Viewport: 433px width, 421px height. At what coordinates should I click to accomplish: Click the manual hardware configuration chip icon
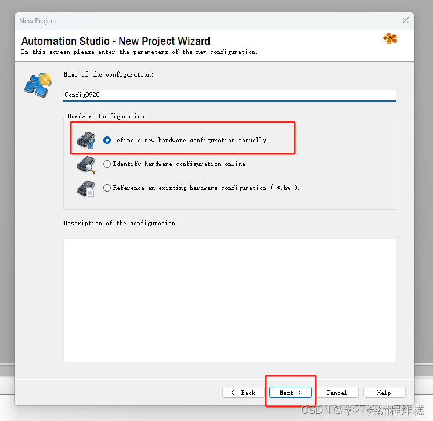[x=86, y=140]
